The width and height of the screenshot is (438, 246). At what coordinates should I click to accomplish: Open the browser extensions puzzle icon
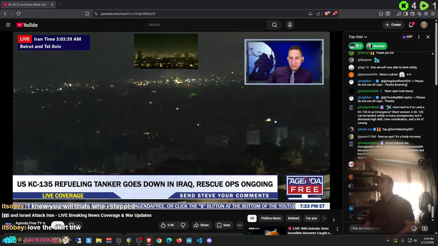coord(381,14)
